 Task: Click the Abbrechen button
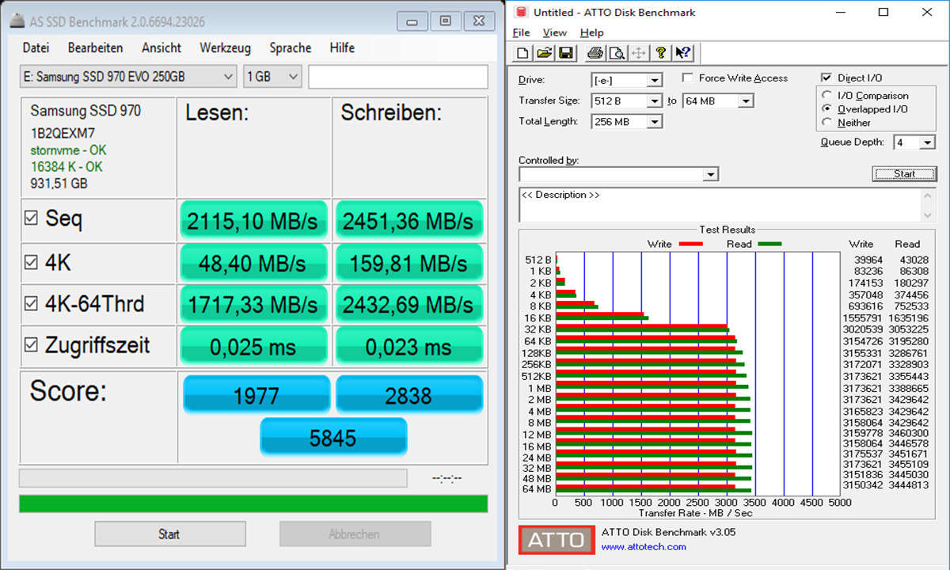(x=354, y=534)
